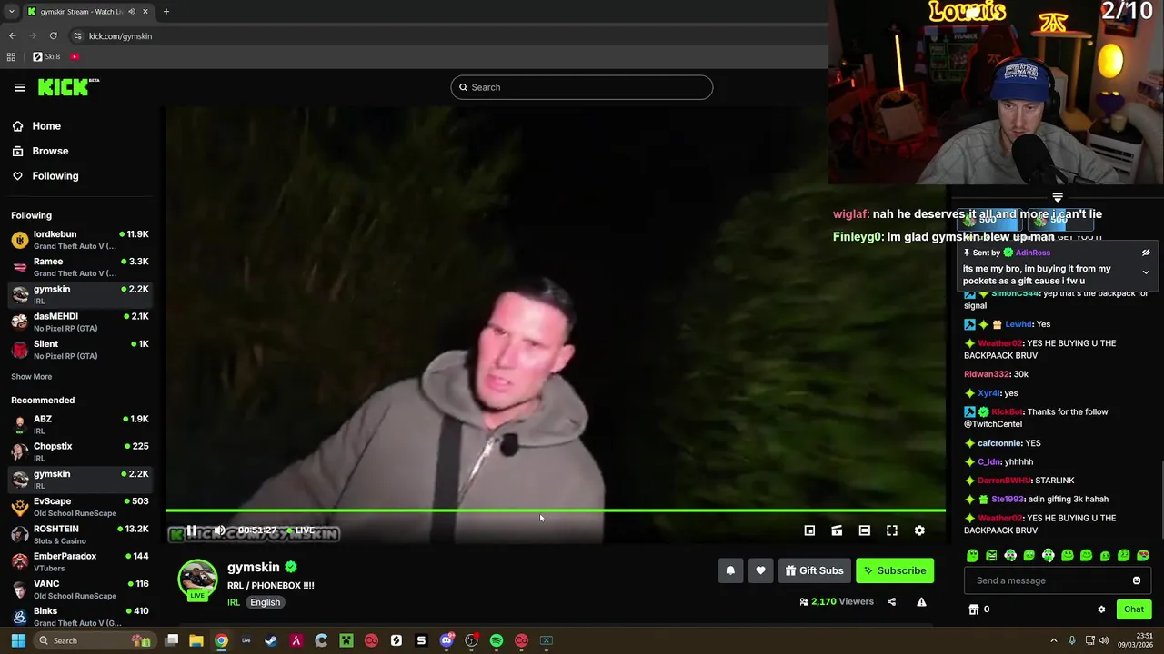Screen dimensions: 1164x654
Task: Jump to LIVE on the player
Action: click(301, 530)
